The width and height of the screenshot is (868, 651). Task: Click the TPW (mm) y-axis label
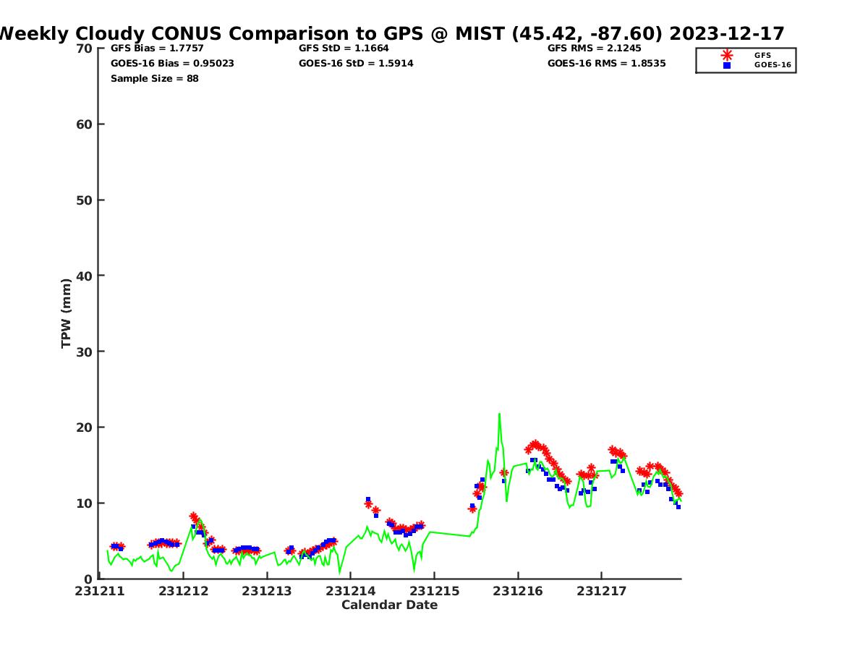67,313
